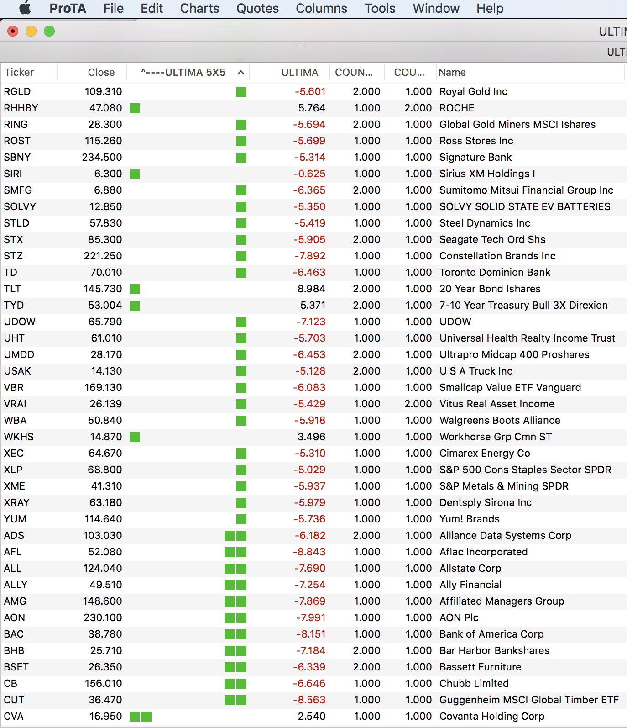Image resolution: width=627 pixels, height=728 pixels.
Task: Click the green signal square for UDOW
Action: tap(241, 322)
